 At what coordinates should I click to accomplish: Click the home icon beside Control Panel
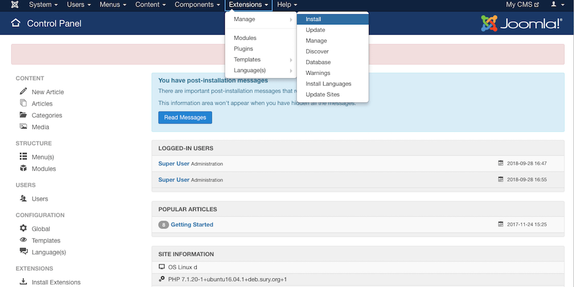click(16, 23)
